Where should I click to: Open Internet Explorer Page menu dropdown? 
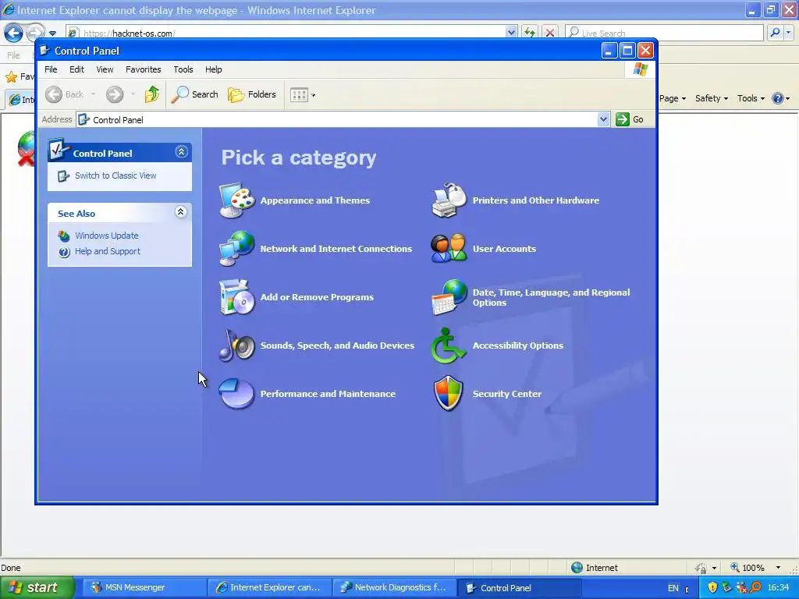[x=673, y=98]
